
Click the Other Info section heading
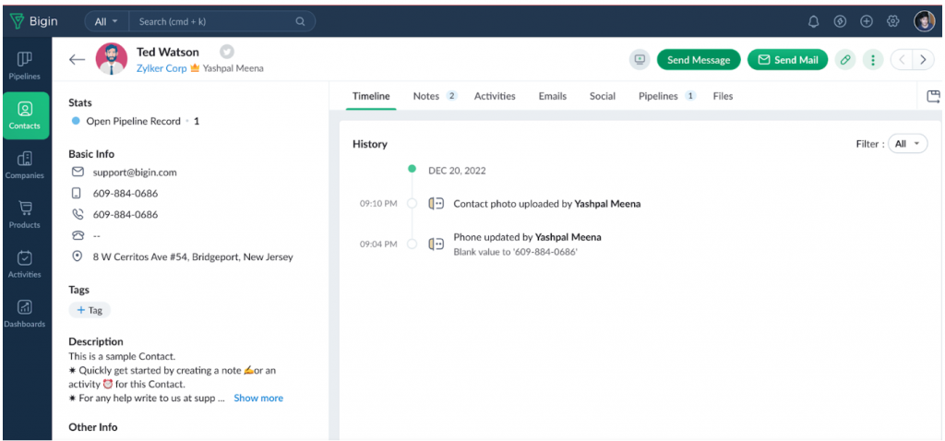93,427
